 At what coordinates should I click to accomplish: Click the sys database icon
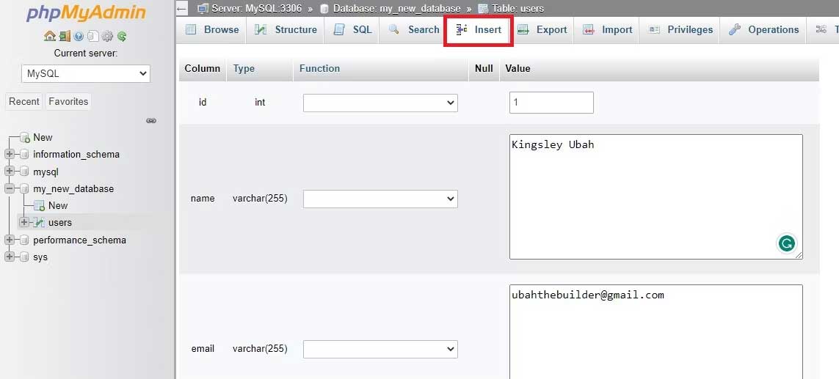[24, 257]
